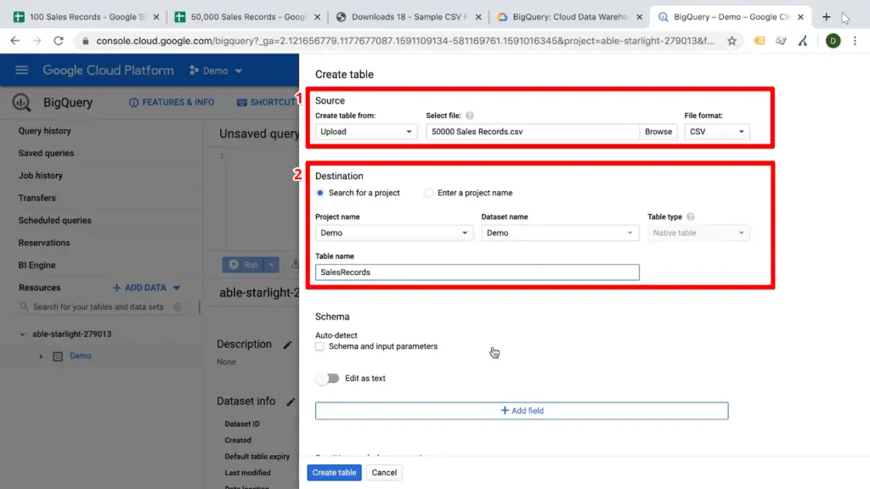This screenshot has height=489, width=870.
Task: Click the BigQuery magnifier logo icon
Action: pos(20,102)
